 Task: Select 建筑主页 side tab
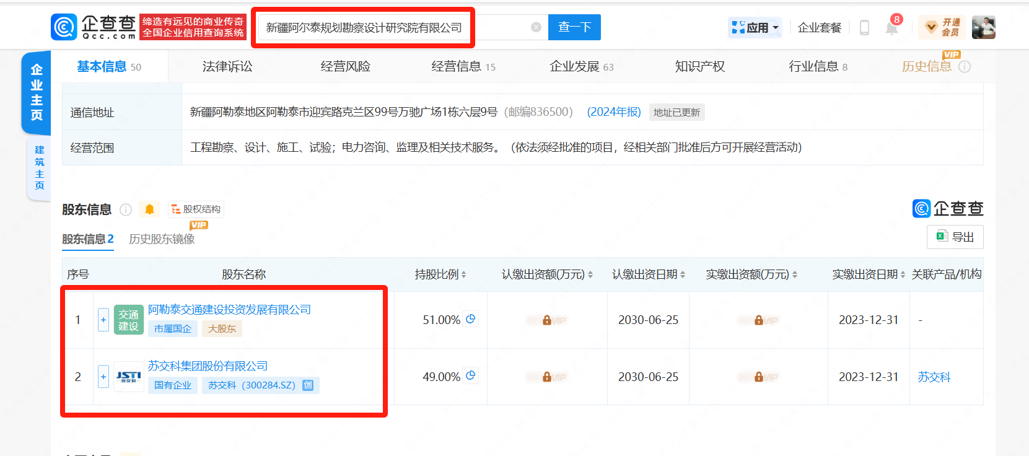pos(40,167)
